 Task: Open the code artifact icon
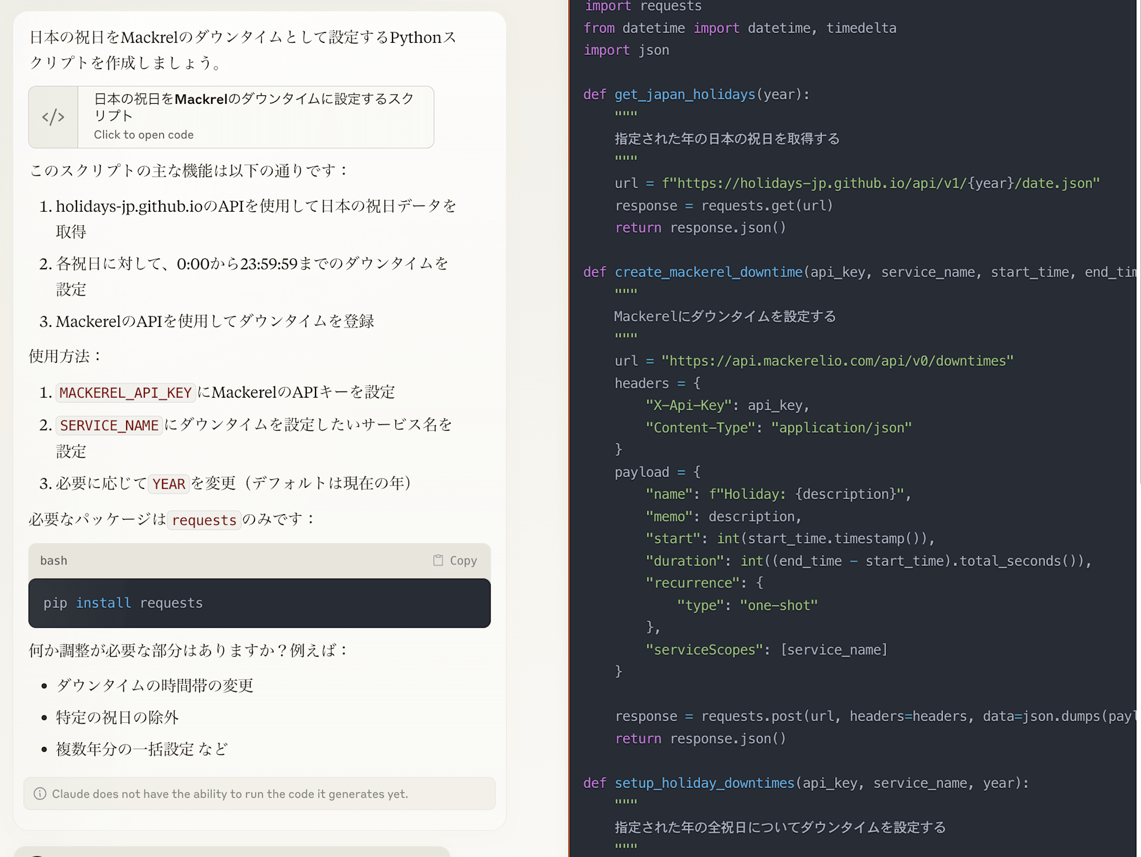coord(53,117)
